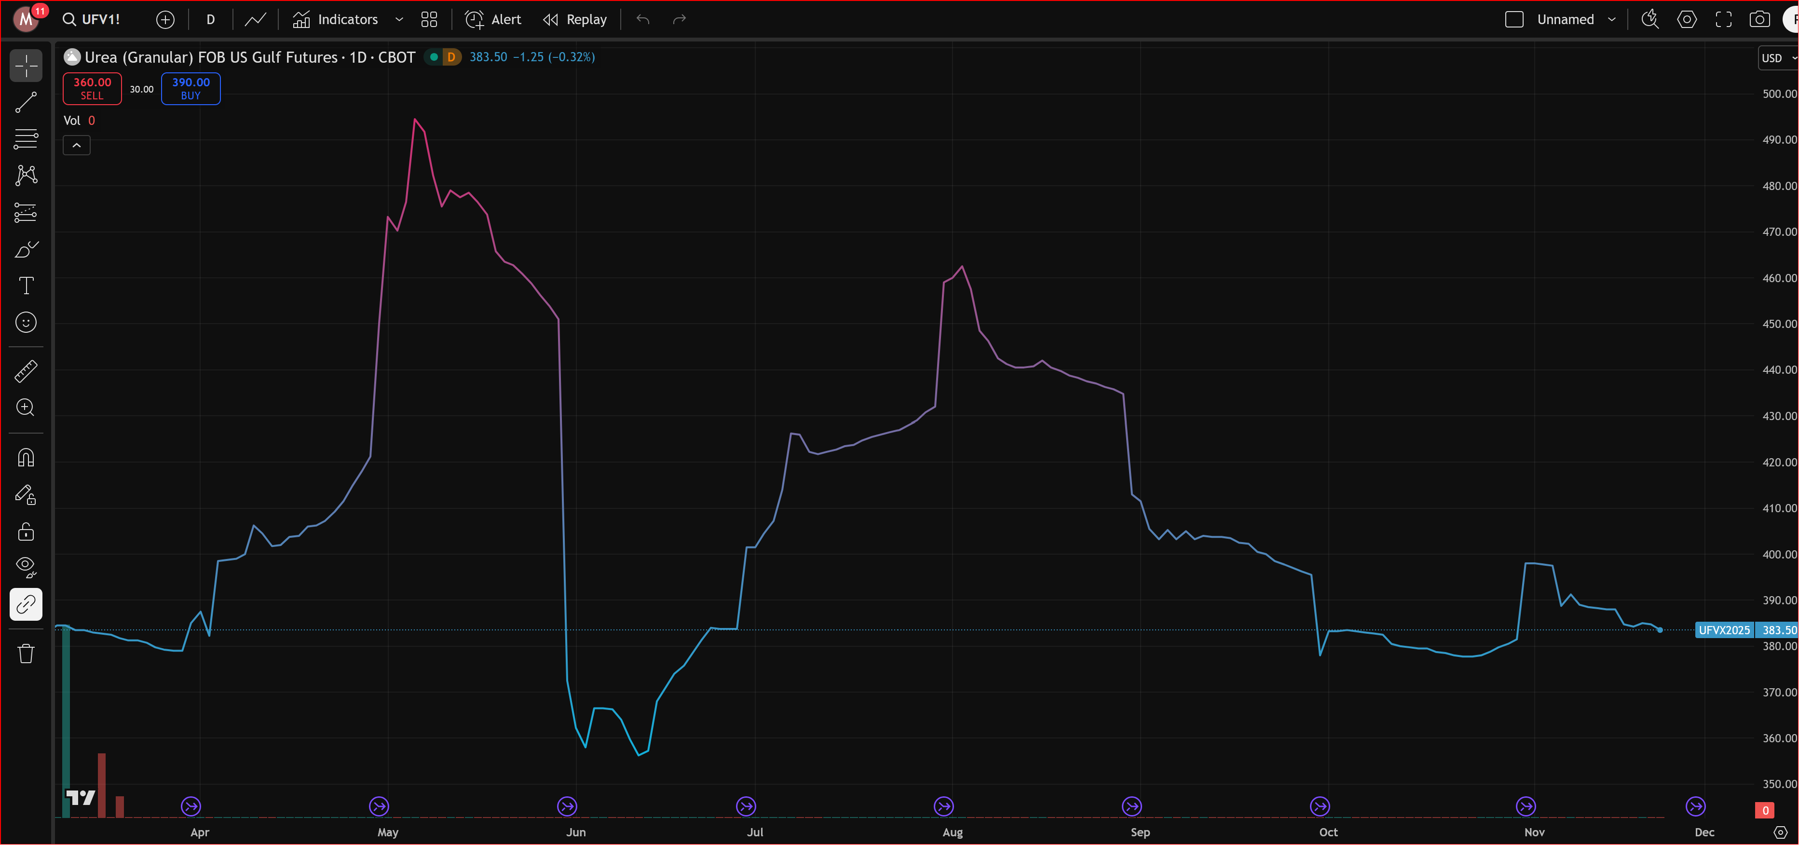This screenshot has width=1799, height=845.
Task: Collapse the indicator legend chevron
Action: (77, 145)
